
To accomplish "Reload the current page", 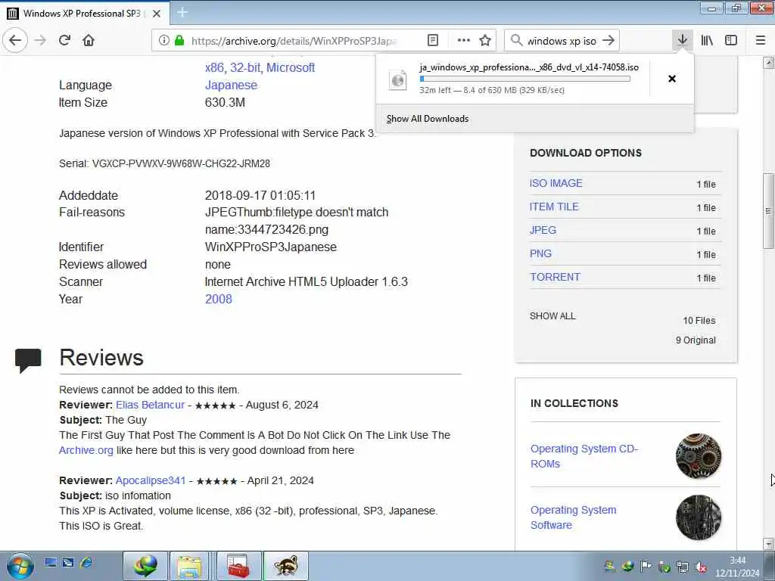I will (x=65, y=40).
